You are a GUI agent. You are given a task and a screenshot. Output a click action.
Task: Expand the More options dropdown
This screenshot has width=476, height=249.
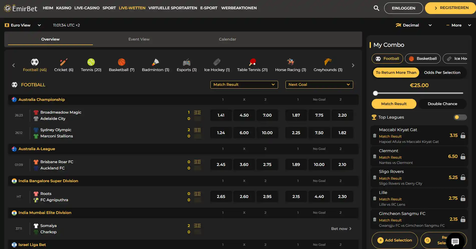click(x=459, y=25)
